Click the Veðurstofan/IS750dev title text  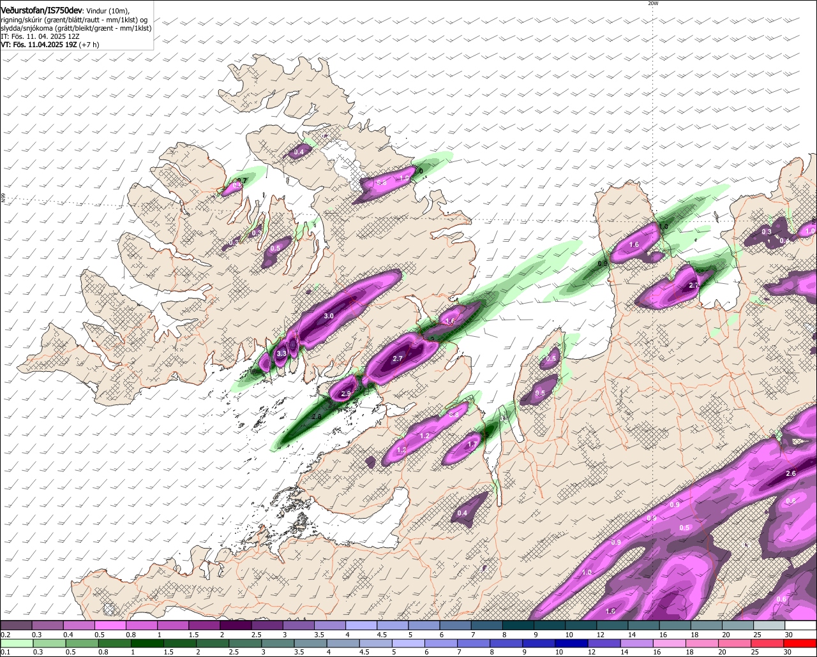41,11
